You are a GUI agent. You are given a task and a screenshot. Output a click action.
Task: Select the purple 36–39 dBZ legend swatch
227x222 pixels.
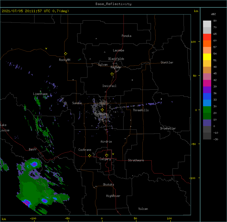[207, 90]
